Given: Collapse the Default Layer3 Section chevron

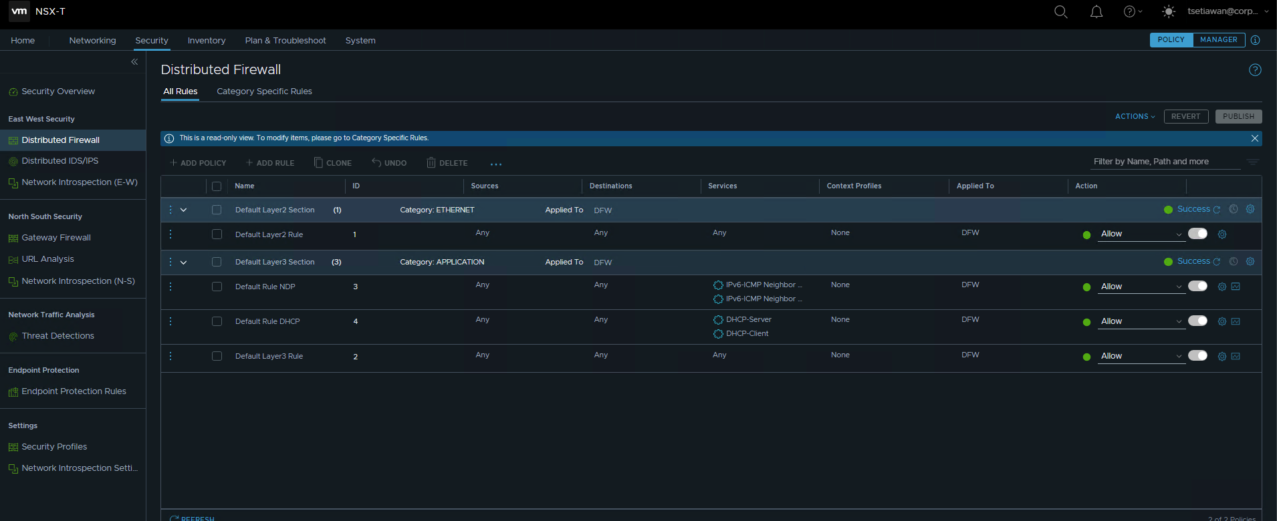Looking at the screenshot, I should click(x=183, y=262).
